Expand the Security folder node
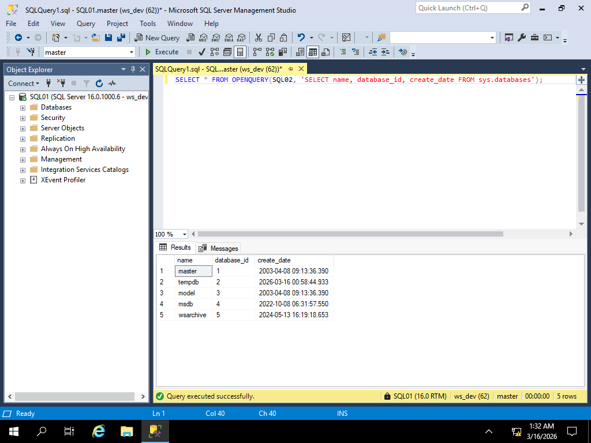Image resolution: width=591 pixels, height=443 pixels. [23, 118]
